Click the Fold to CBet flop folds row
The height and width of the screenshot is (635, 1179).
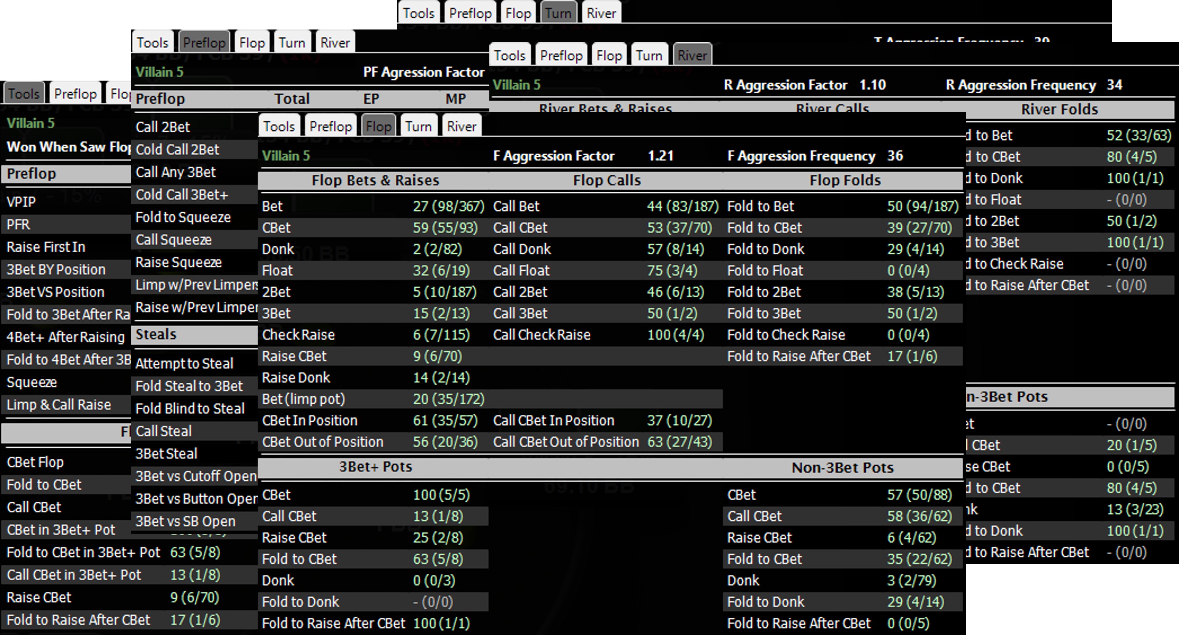click(x=764, y=228)
